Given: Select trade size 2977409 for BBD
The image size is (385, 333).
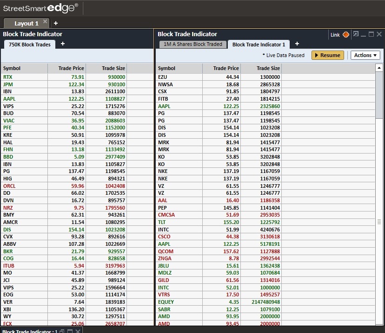Looking at the screenshot, I should coord(115,157).
